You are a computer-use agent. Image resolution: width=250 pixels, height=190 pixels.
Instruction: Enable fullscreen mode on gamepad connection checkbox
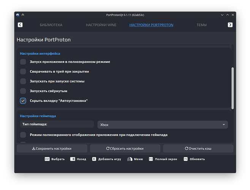(x=23, y=135)
